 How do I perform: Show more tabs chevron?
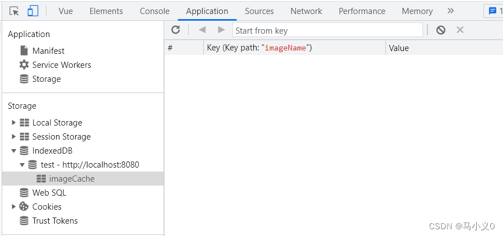[x=451, y=11]
